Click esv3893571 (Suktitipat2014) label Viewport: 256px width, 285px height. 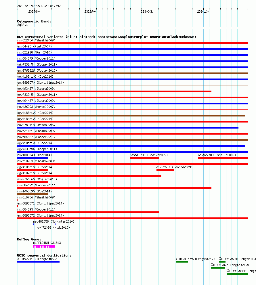41,203
